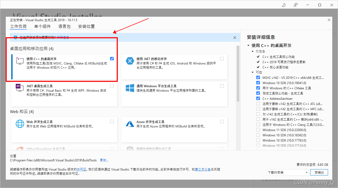This screenshot has width=338, height=188.
Task: Check the C++ ATL for v142 component
Action: (258, 104)
